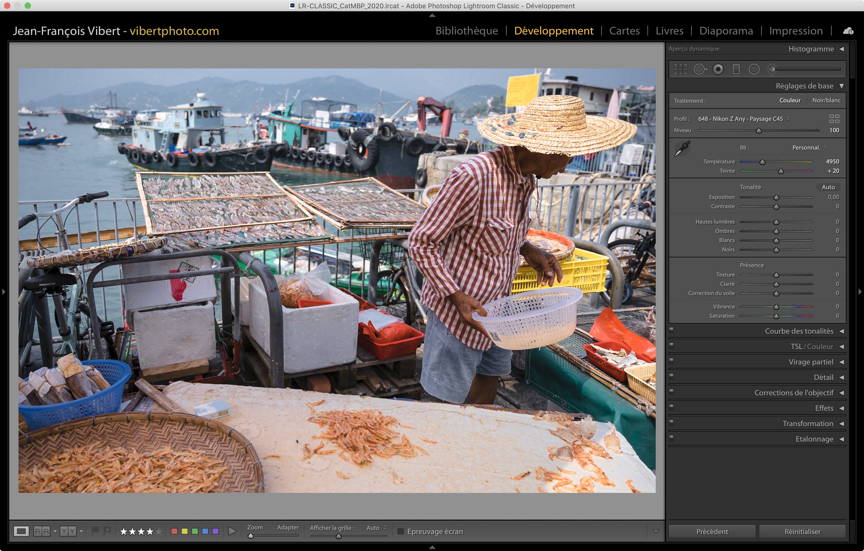
Task: Expand the TSL / Couleur panel
Action: (x=812, y=346)
